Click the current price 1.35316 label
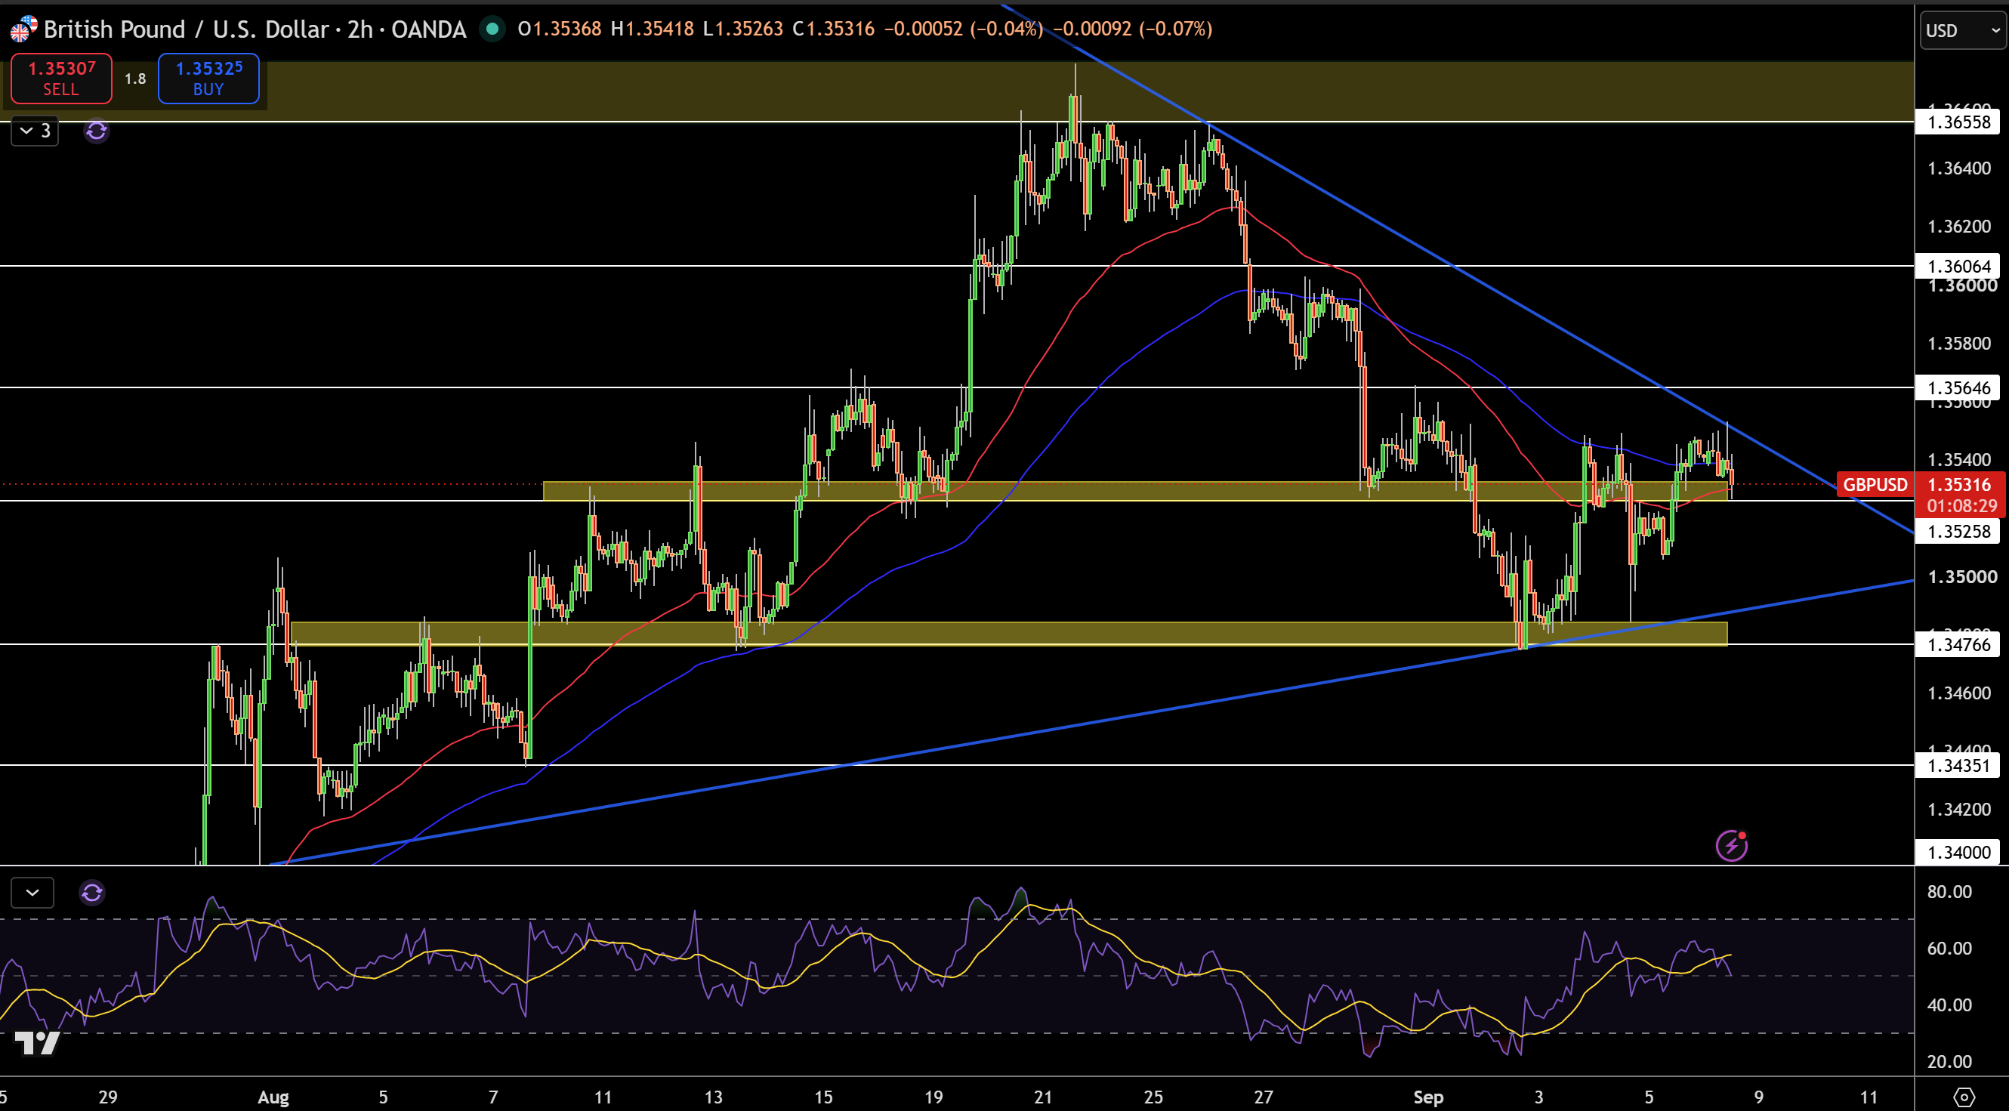 point(1958,485)
